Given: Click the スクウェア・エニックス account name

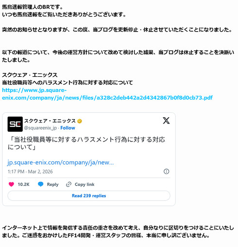Looking at the screenshot, I should coord(50,121).
